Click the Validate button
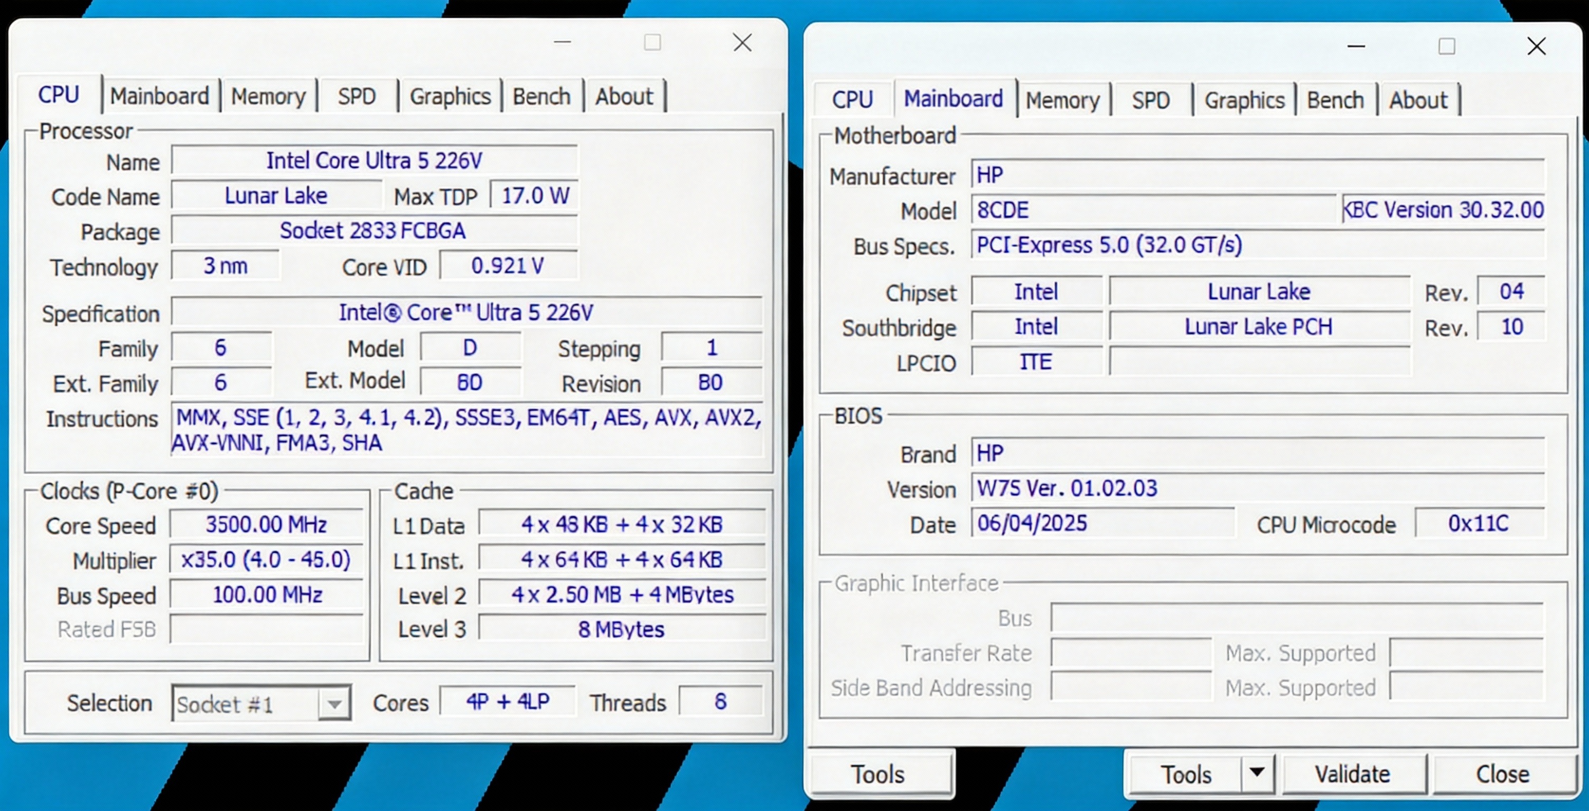Viewport: 1589px width, 811px height. 1353,774
